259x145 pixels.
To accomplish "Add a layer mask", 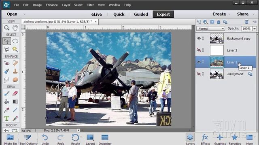I will tap(212, 22).
